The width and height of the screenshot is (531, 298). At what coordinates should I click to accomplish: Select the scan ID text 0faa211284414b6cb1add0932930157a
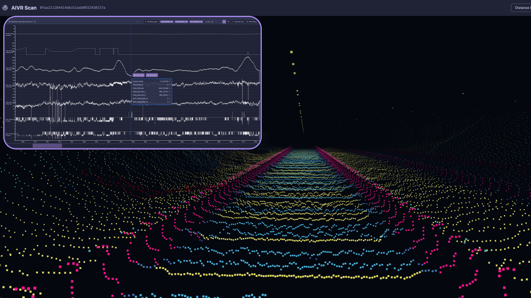pyautogui.click(x=73, y=8)
